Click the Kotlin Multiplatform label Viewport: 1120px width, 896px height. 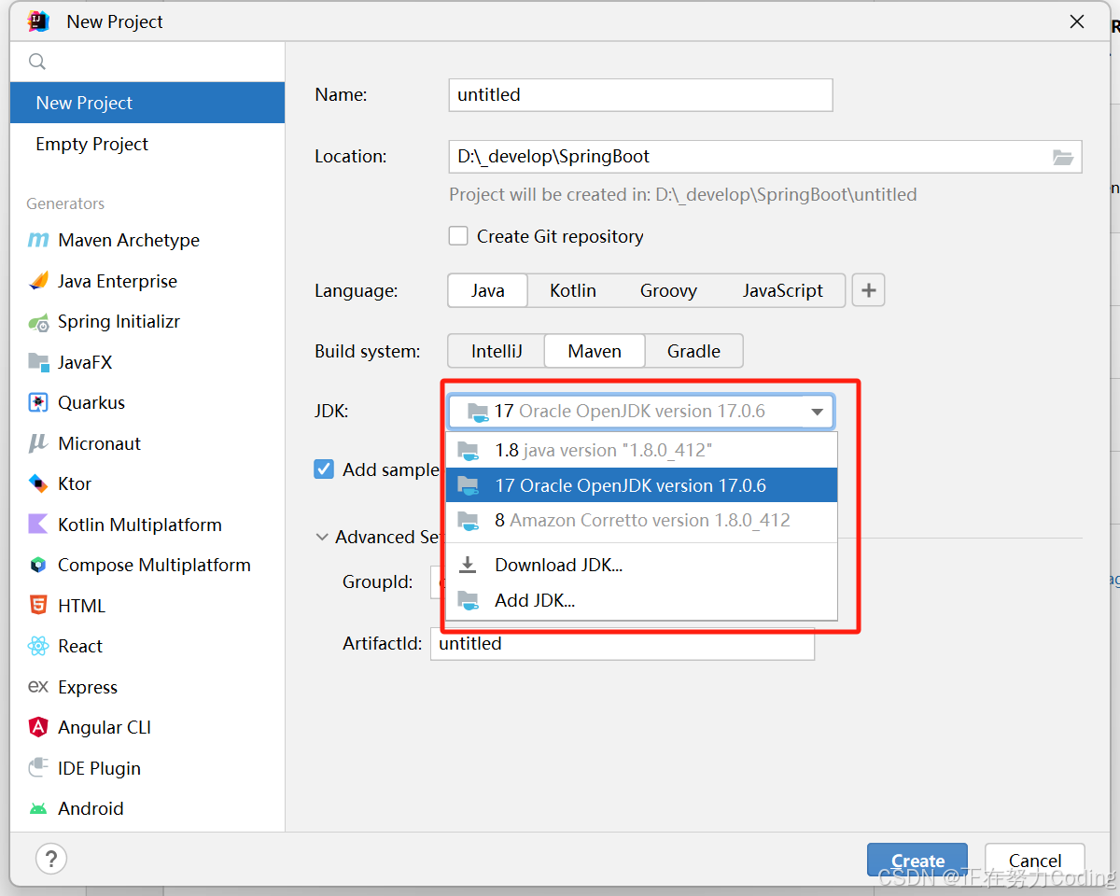pyautogui.click(x=140, y=525)
